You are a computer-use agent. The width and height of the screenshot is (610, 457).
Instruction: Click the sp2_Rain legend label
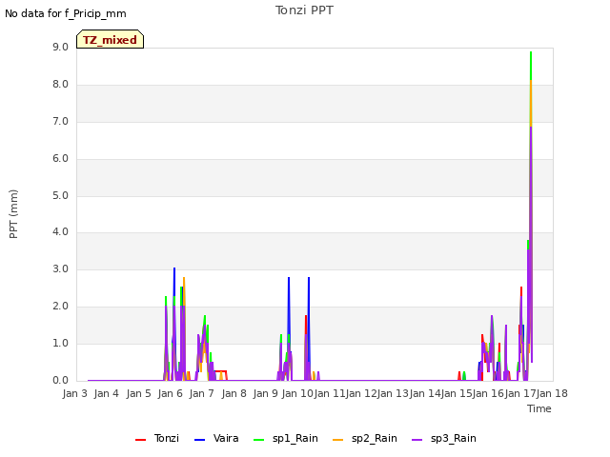click(375, 438)
